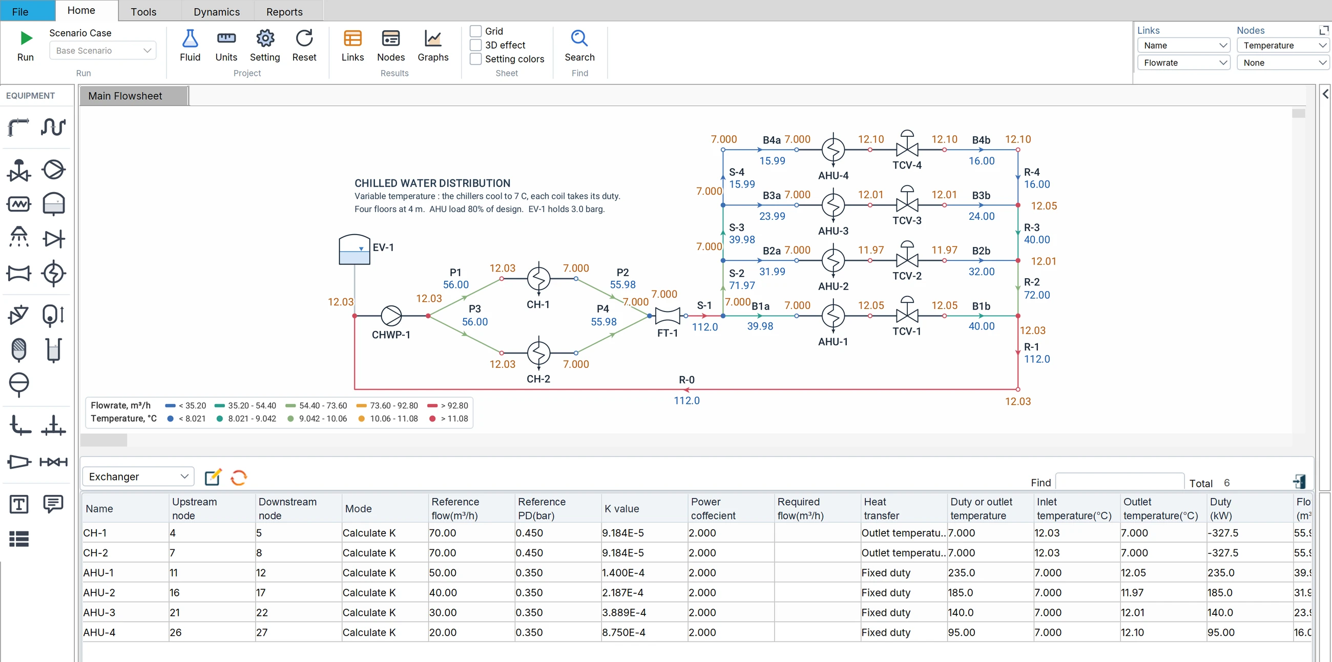This screenshot has width=1332, height=662.
Task: Open the Exchanger type dropdown
Action: coord(138,477)
